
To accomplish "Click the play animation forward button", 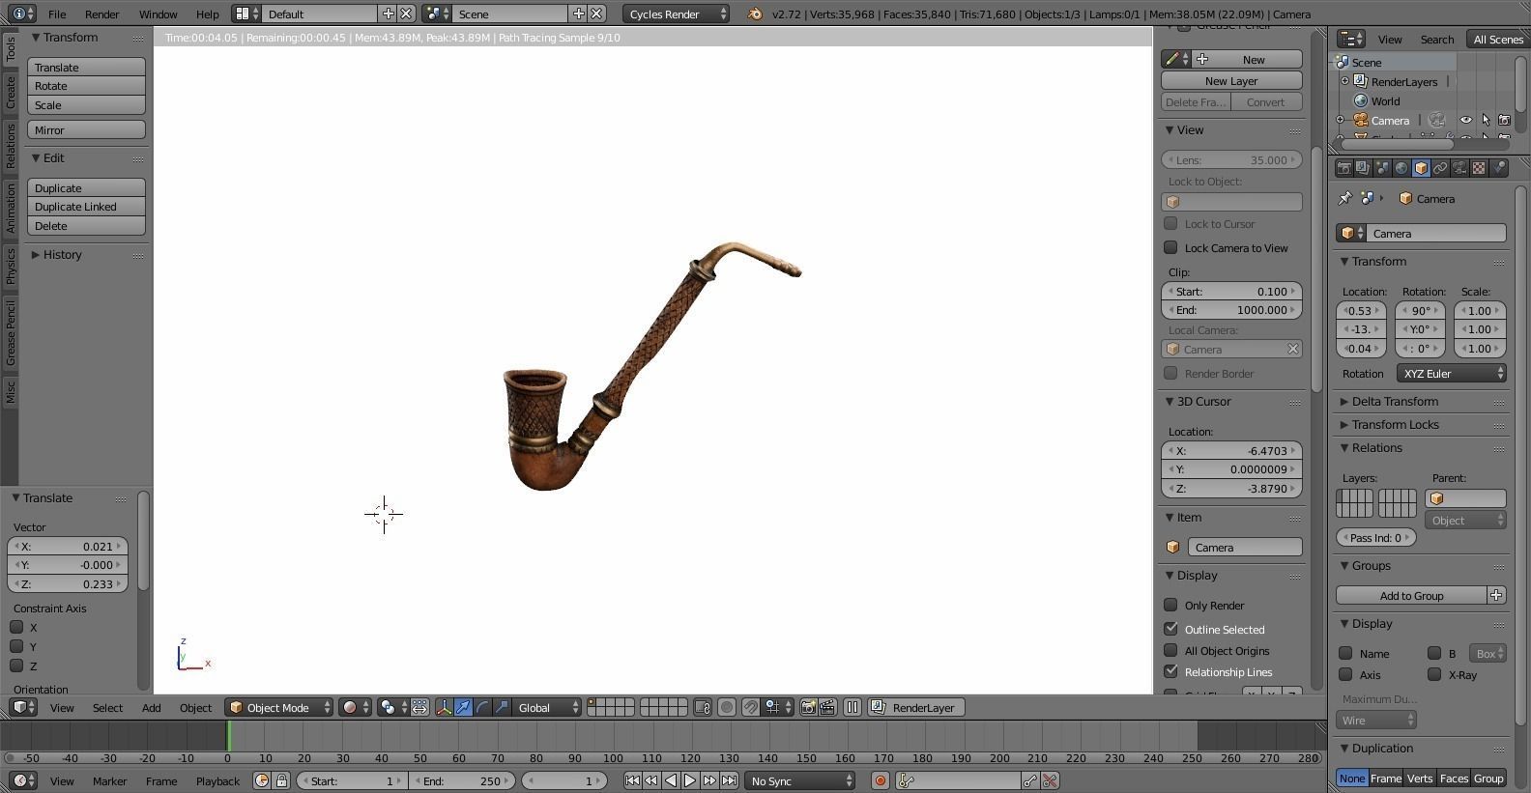I will click(x=690, y=780).
